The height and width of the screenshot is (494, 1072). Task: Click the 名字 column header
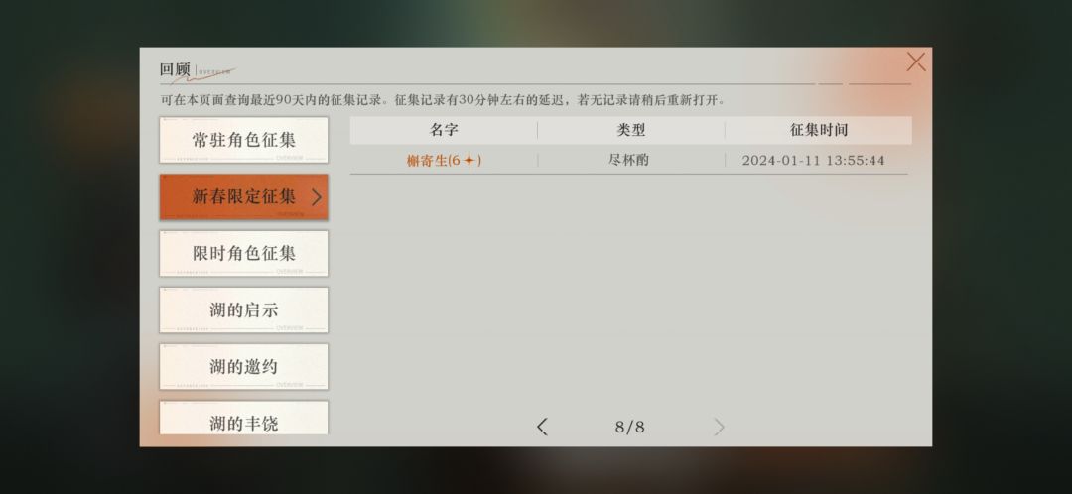pos(444,130)
